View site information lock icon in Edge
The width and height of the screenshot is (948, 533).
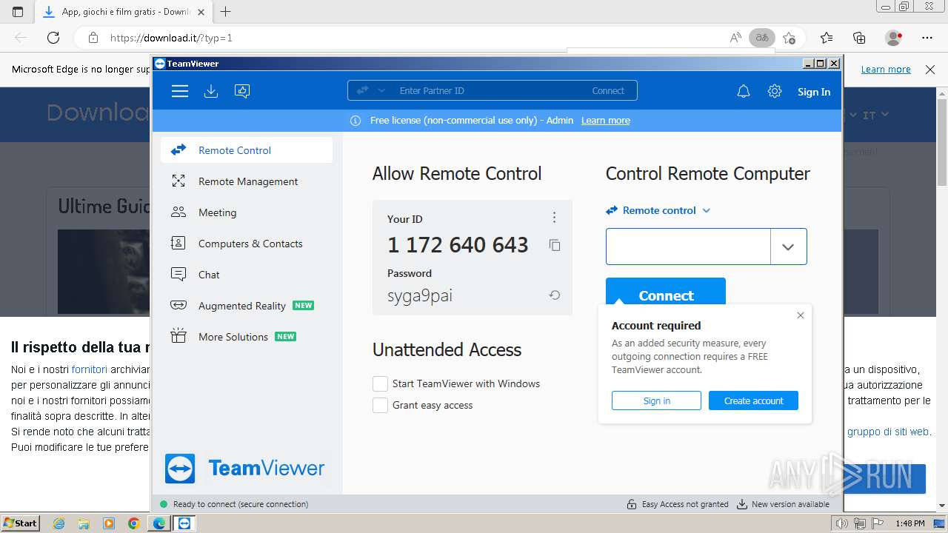click(93, 38)
